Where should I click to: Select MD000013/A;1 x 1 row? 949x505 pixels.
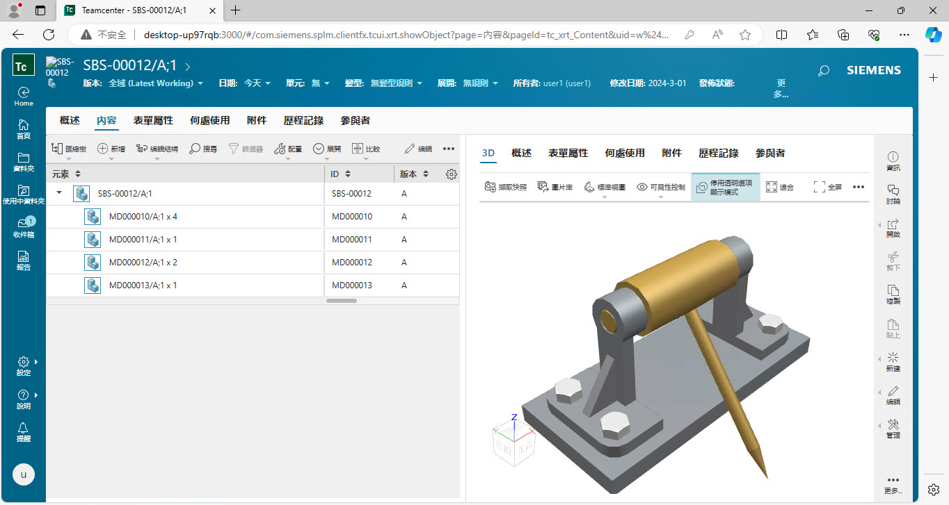tap(253, 285)
